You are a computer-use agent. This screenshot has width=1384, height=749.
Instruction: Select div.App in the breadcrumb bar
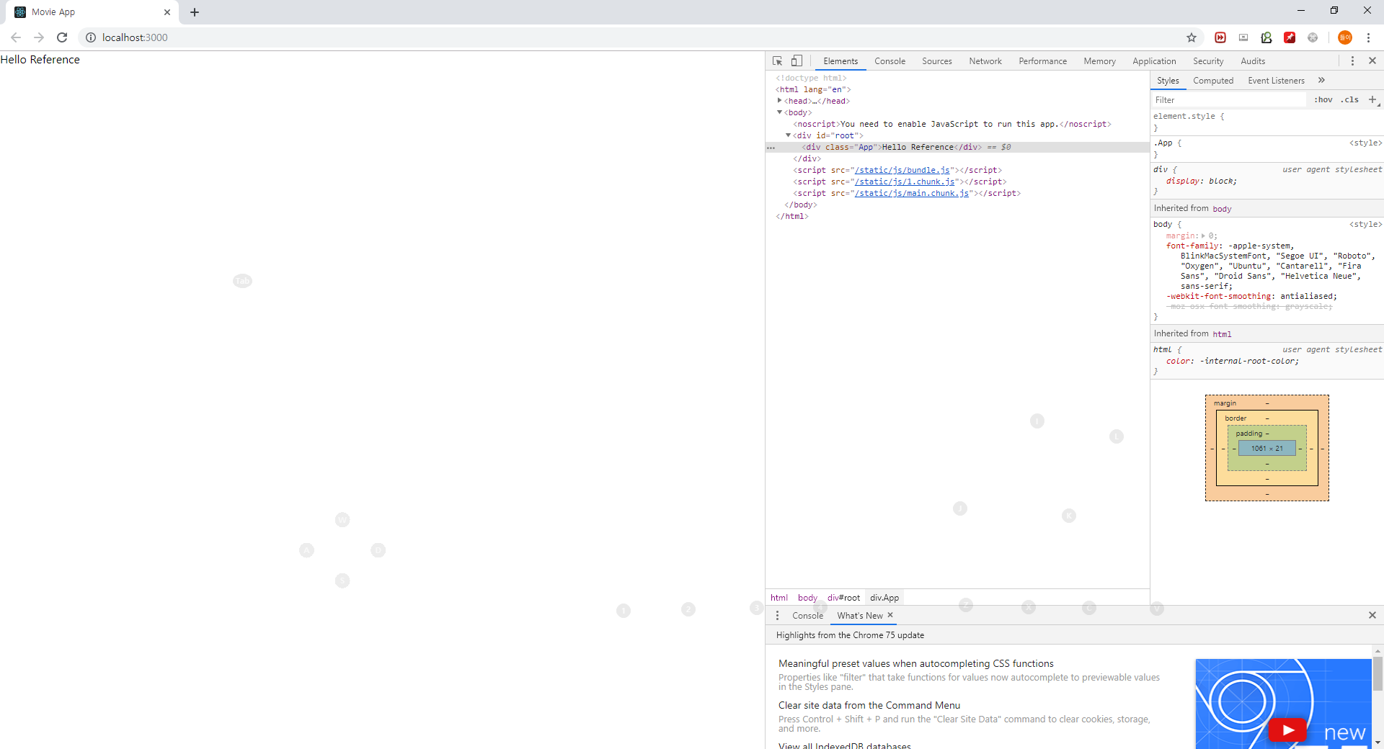884,598
